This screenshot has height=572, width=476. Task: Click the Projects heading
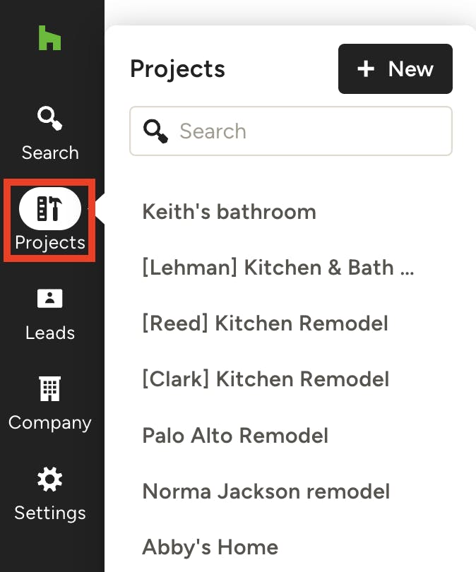coord(177,69)
